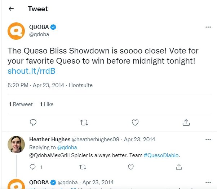Reply to the main QDOBA tweet
The image size is (217, 189).
tap(33, 123)
